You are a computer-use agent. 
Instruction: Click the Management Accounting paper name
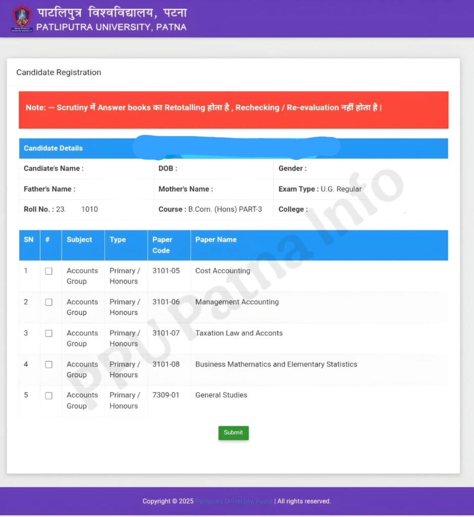point(237,302)
